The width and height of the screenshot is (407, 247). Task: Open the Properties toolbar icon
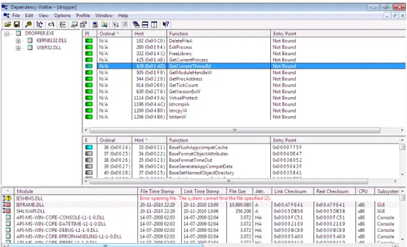83,24
